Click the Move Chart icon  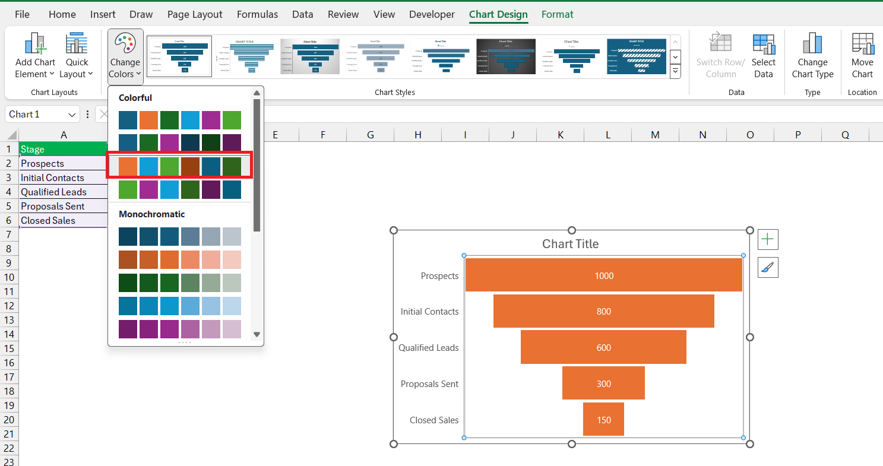[862, 56]
